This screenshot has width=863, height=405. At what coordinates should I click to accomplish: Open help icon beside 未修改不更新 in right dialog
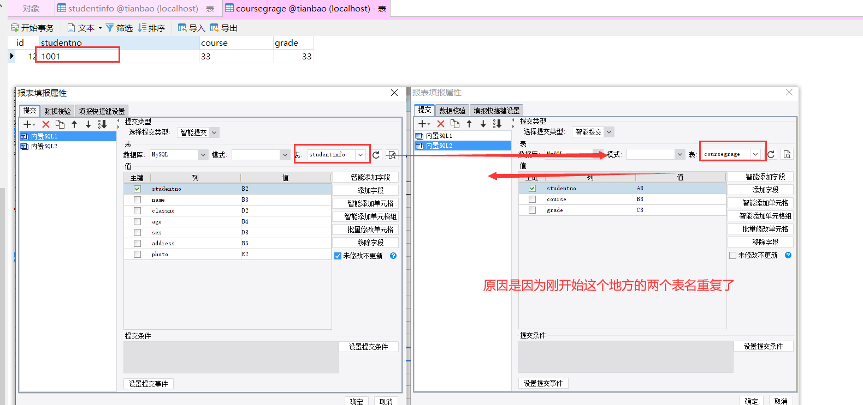[x=788, y=255]
